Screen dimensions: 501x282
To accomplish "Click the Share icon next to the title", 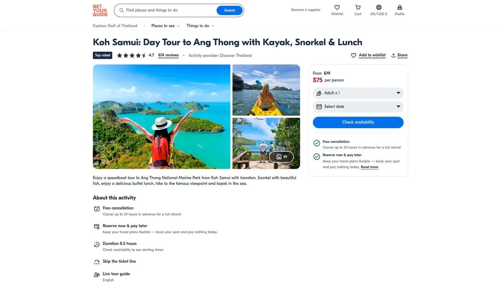I will pyautogui.click(x=399, y=55).
